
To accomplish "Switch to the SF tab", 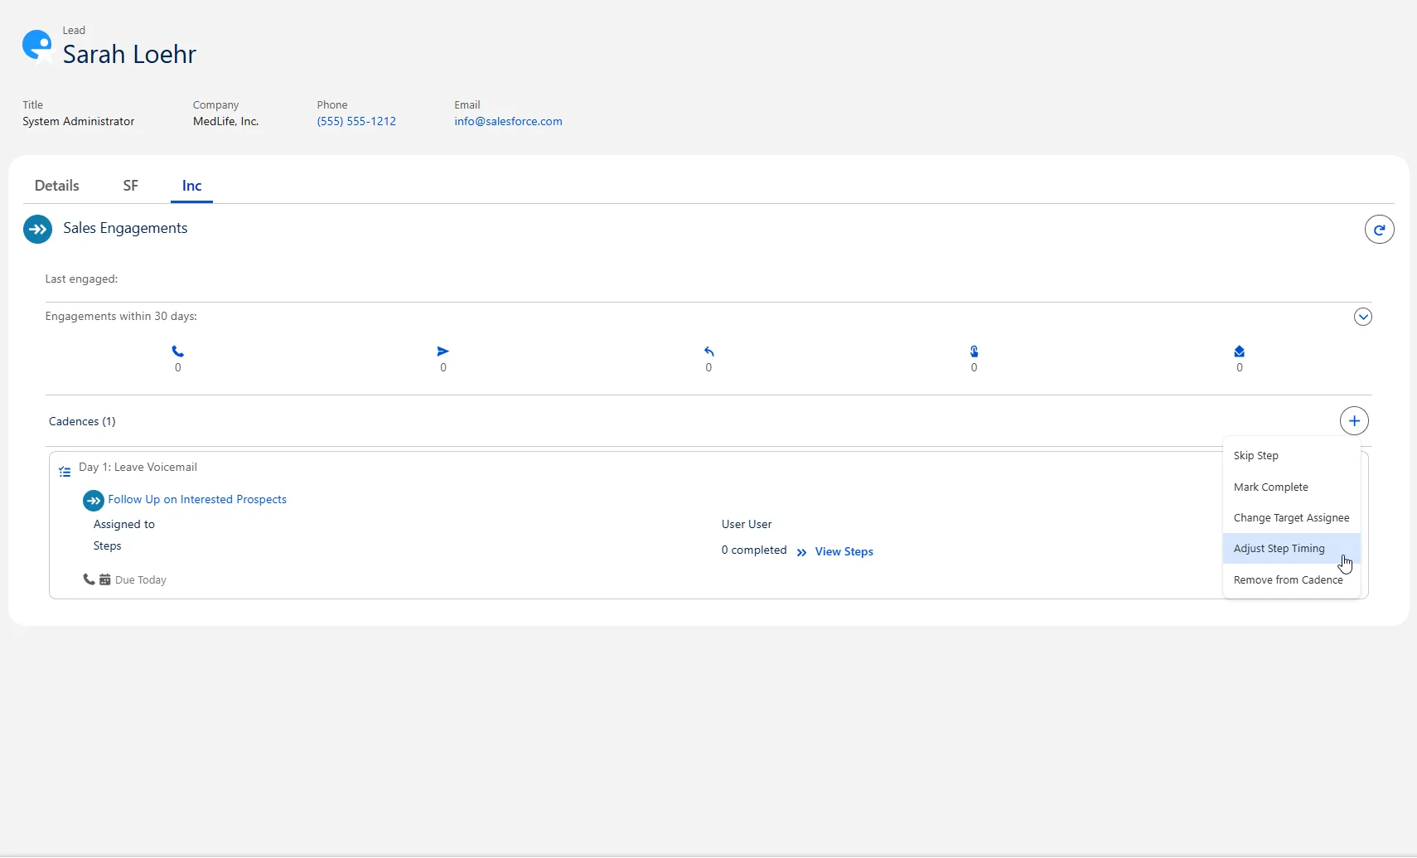I will 130,186.
